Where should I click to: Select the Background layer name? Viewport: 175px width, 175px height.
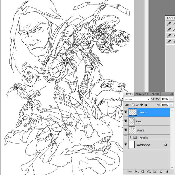click(143, 145)
